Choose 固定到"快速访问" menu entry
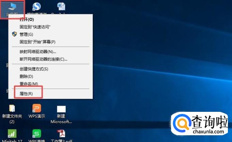 (50, 27)
